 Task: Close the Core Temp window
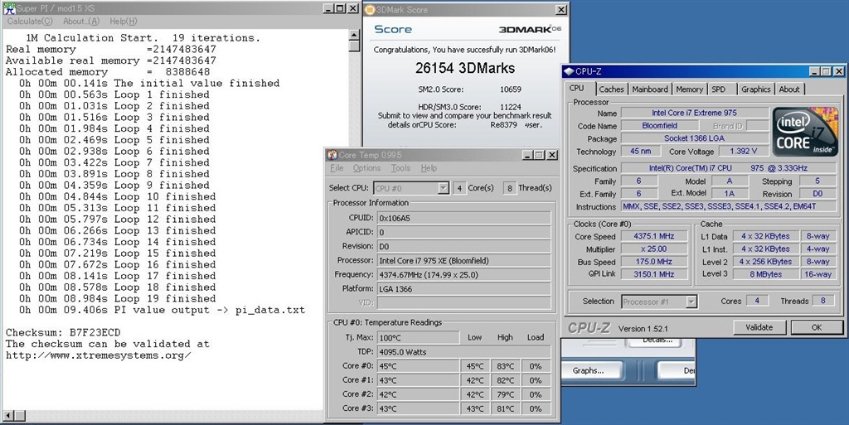click(x=553, y=155)
